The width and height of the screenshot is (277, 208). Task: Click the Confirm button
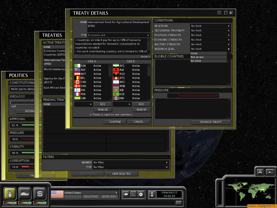pyautogui.click(x=115, y=122)
